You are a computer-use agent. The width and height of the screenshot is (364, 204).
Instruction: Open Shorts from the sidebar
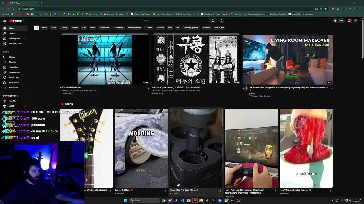[x=14, y=33]
